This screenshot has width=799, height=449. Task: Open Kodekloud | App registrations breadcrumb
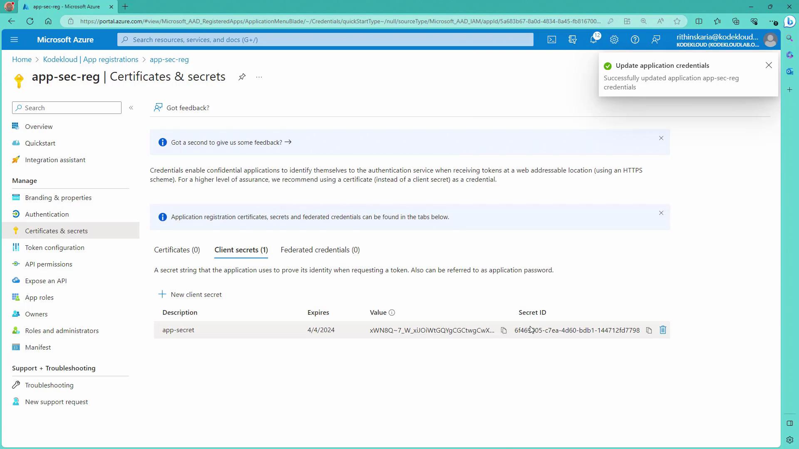coord(91,59)
